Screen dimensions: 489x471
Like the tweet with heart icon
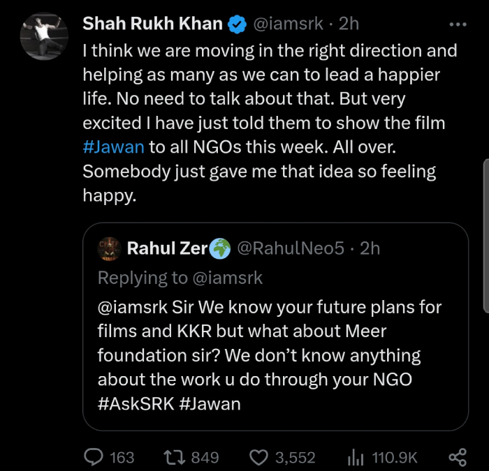259,457
